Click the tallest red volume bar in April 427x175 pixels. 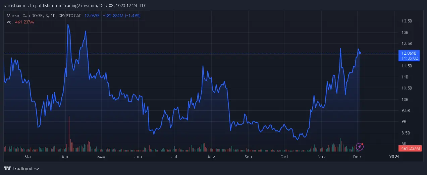69,134
